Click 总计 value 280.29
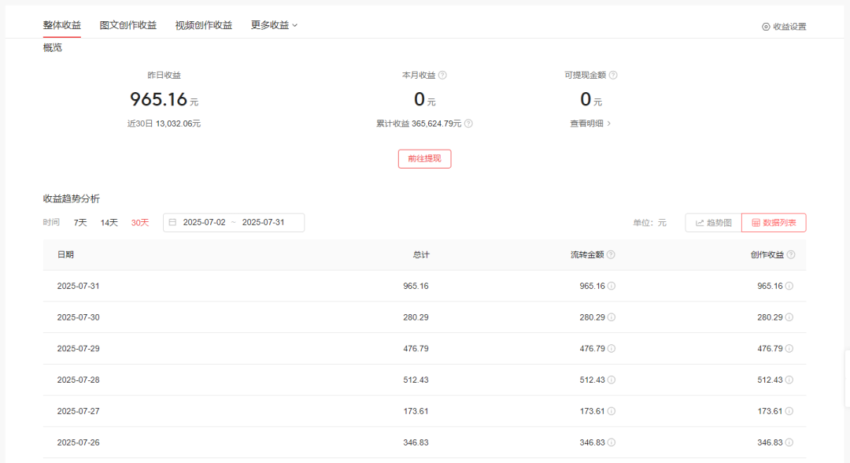Image resolution: width=850 pixels, height=463 pixels. click(416, 317)
